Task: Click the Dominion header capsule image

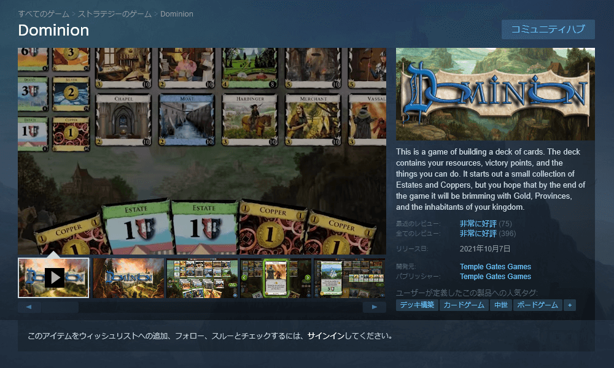Action: click(x=495, y=94)
